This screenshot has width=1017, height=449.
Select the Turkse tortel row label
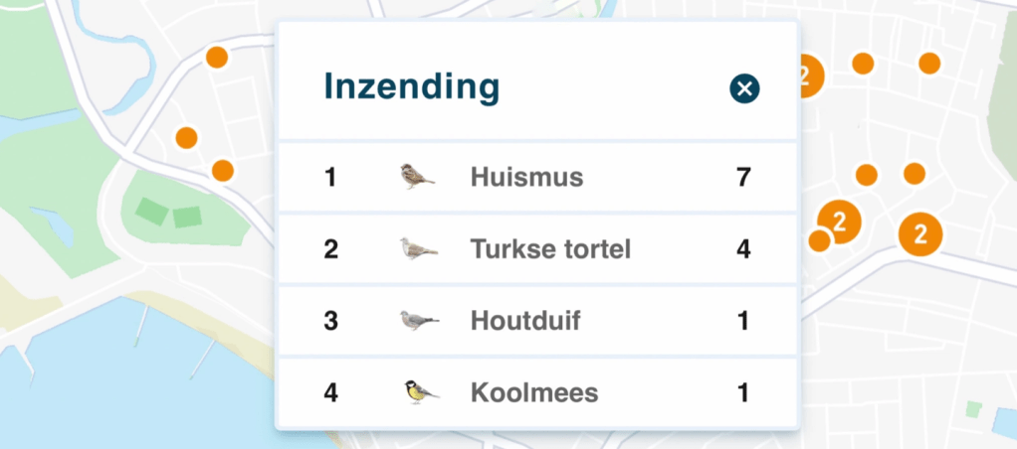[x=550, y=249]
